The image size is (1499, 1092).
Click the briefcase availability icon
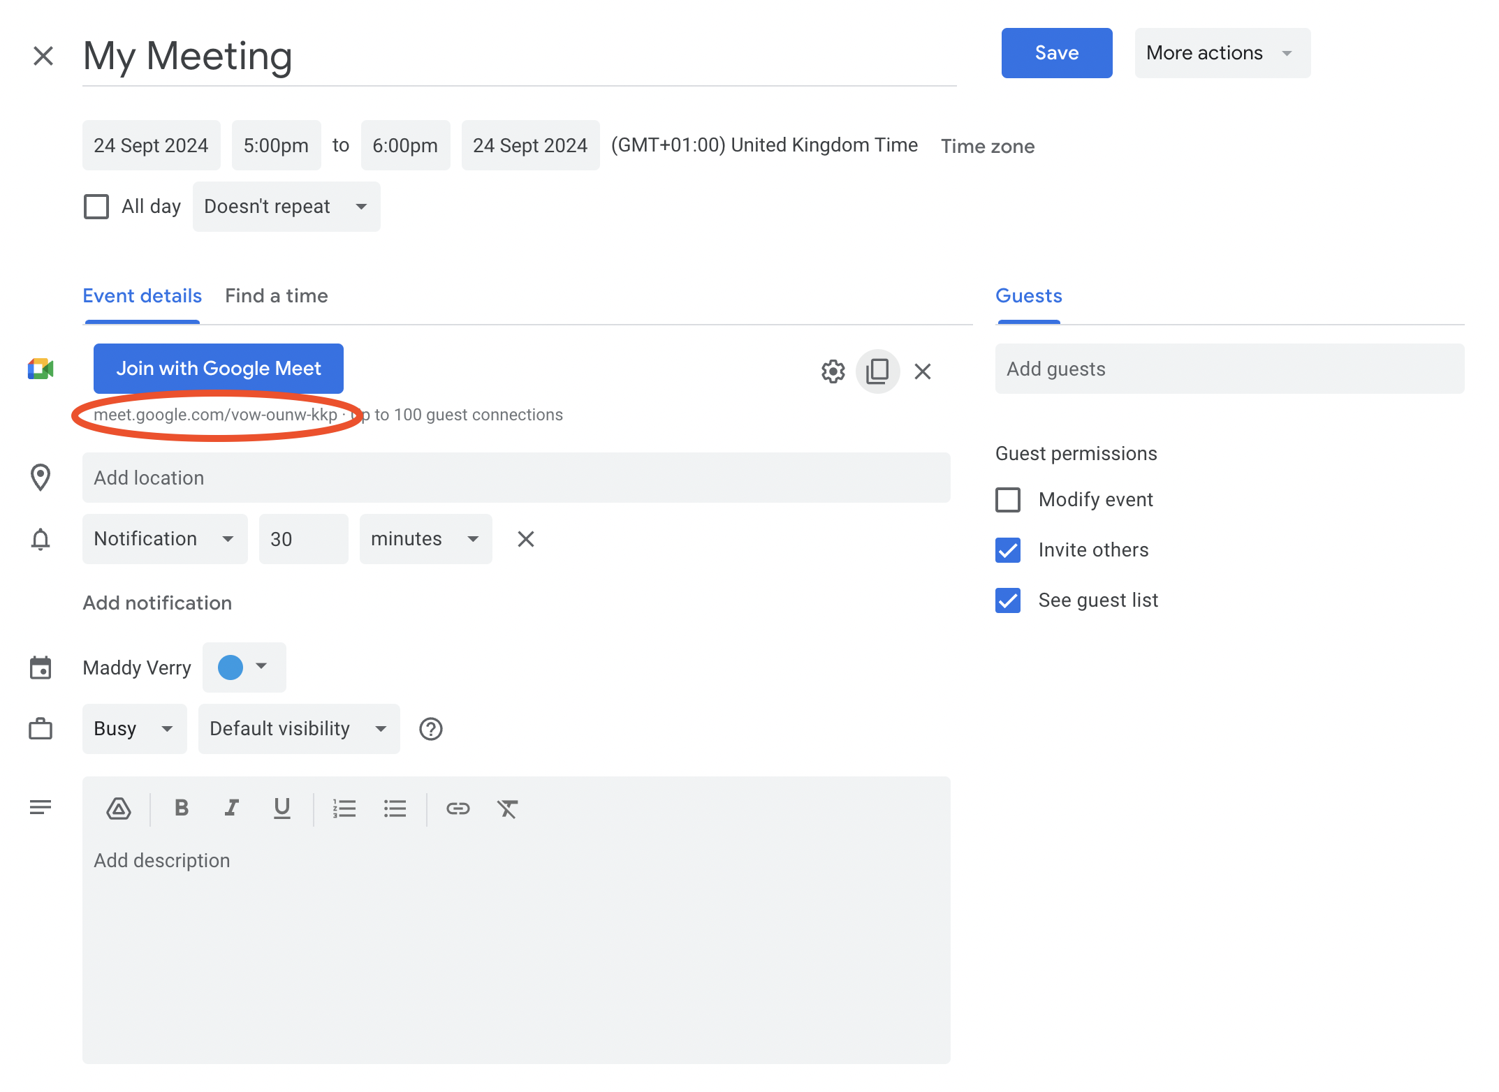click(41, 729)
